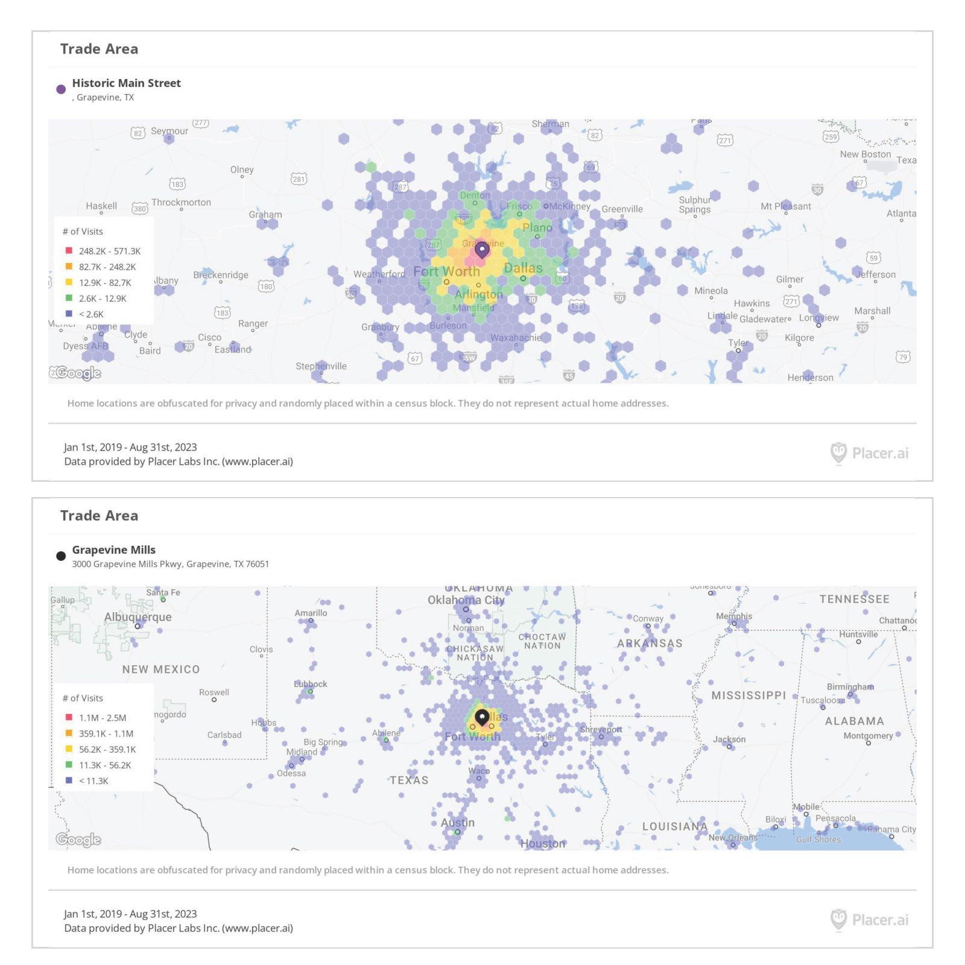Click orange swatch for 82.7K - 248.2K visits
Image resolution: width=965 pixels, height=965 pixels.
pyautogui.click(x=69, y=267)
